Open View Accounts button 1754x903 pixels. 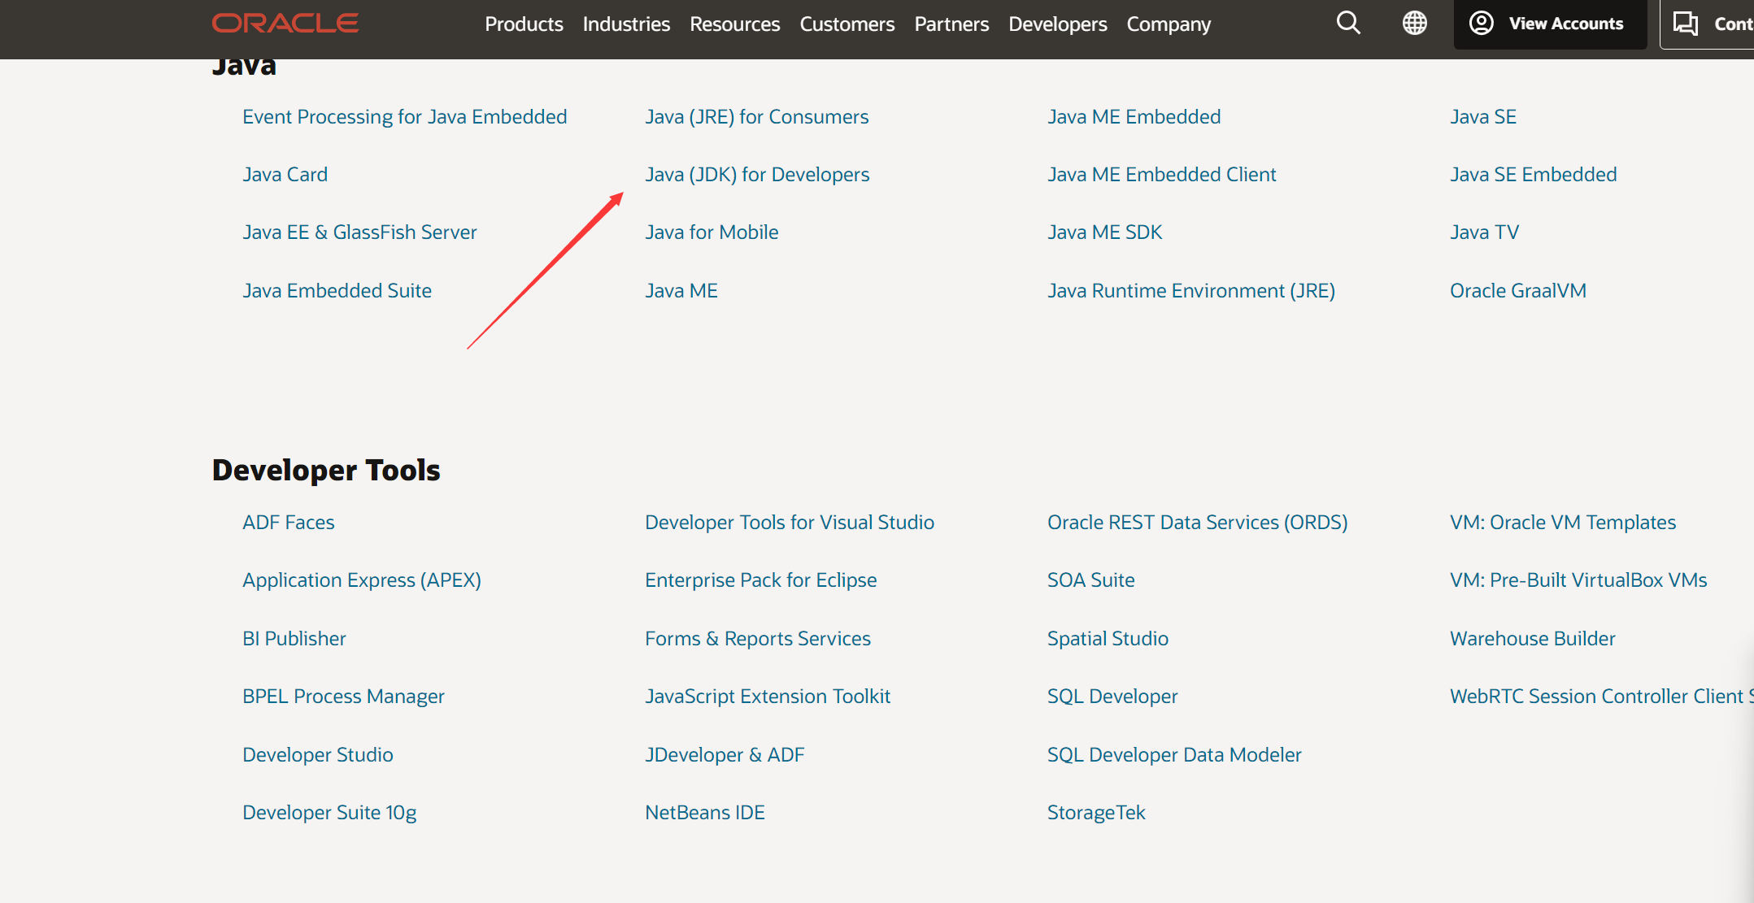point(1550,24)
